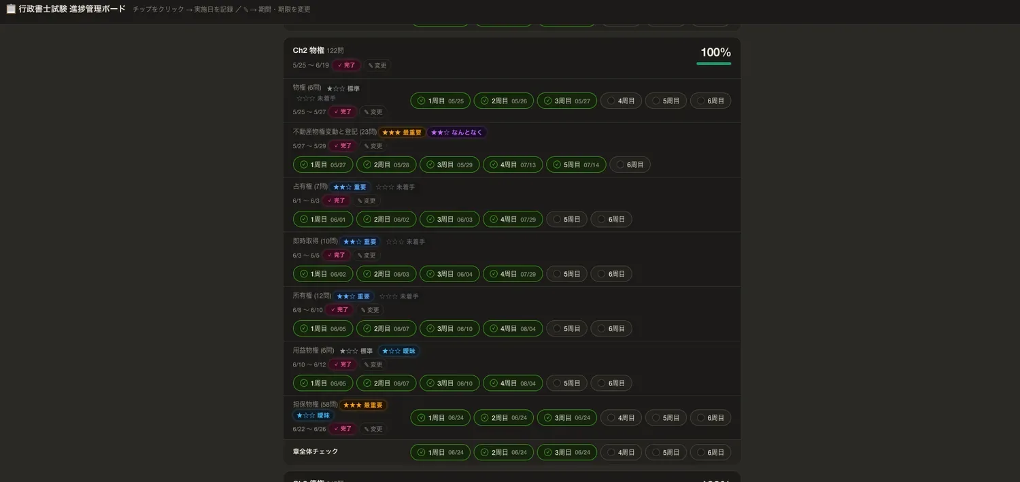Click the 章全体チェック label
The image size is (1020, 482).
(x=316, y=451)
